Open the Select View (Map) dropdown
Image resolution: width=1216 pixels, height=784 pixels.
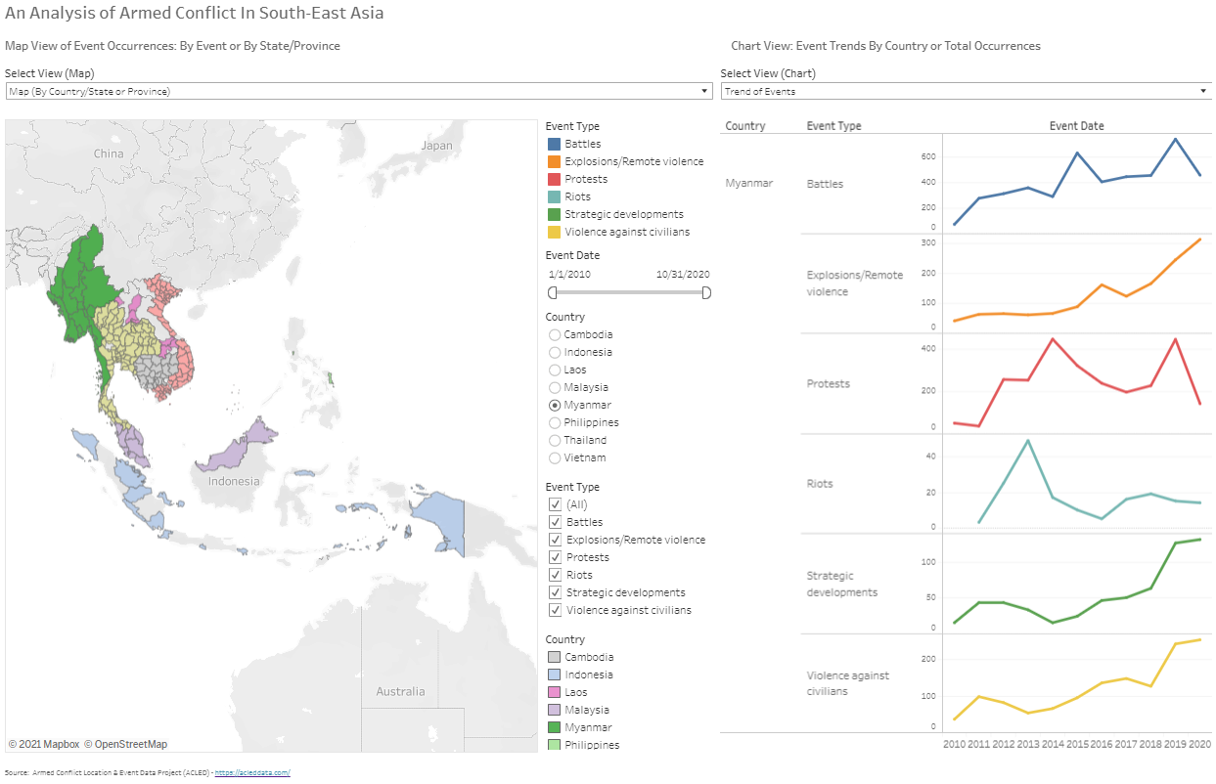(x=358, y=91)
